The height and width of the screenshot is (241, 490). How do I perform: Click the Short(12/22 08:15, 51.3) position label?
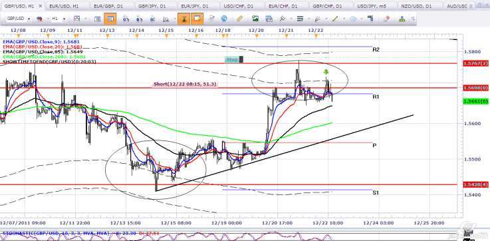click(x=185, y=84)
